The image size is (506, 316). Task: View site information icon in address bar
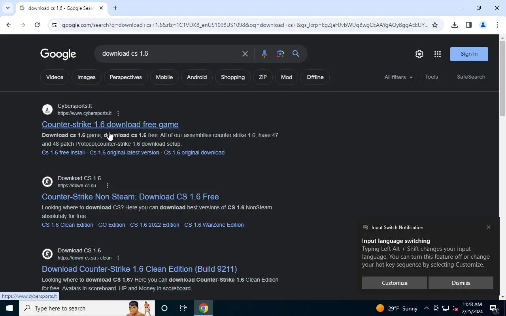click(x=55, y=25)
